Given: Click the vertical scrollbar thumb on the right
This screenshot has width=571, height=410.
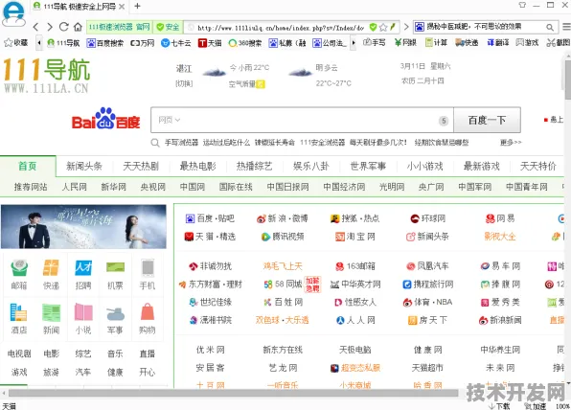Looking at the screenshot, I should pos(568,80).
